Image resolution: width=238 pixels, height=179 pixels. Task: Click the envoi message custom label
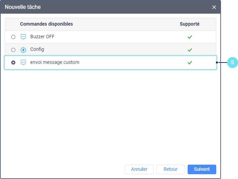54,63
